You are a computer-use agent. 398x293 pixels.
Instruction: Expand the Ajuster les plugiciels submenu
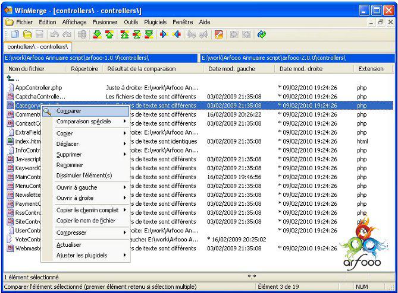pos(85,255)
